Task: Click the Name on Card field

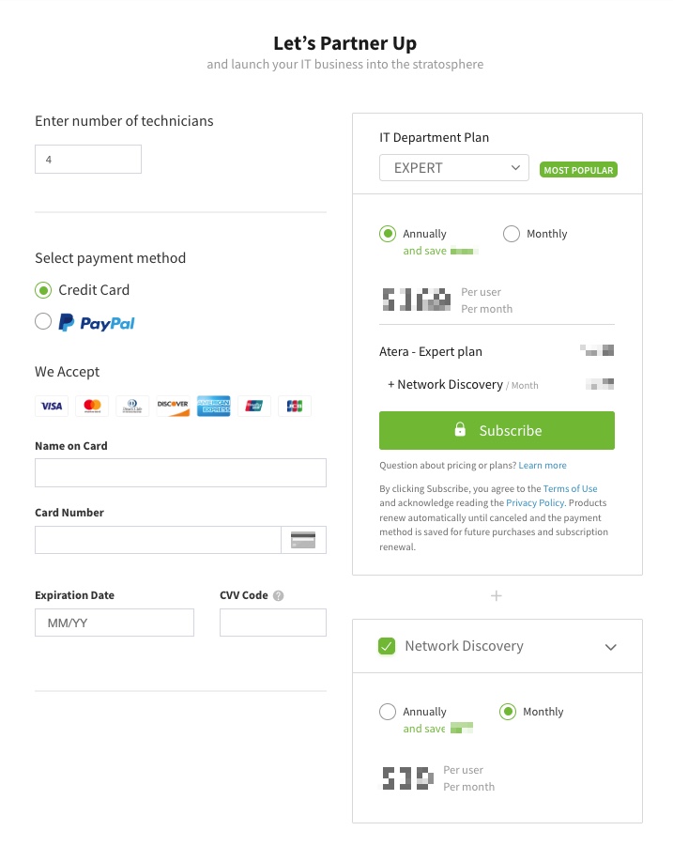Action: 180,472
